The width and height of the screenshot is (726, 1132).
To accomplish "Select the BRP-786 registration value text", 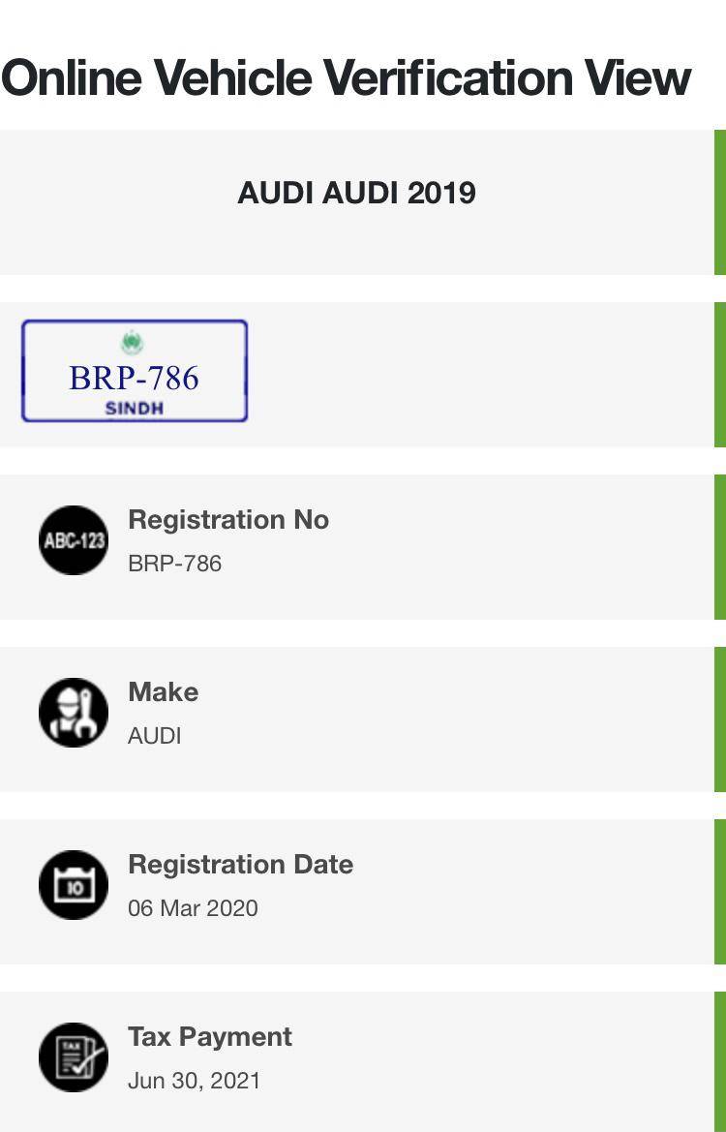I will [174, 564].
